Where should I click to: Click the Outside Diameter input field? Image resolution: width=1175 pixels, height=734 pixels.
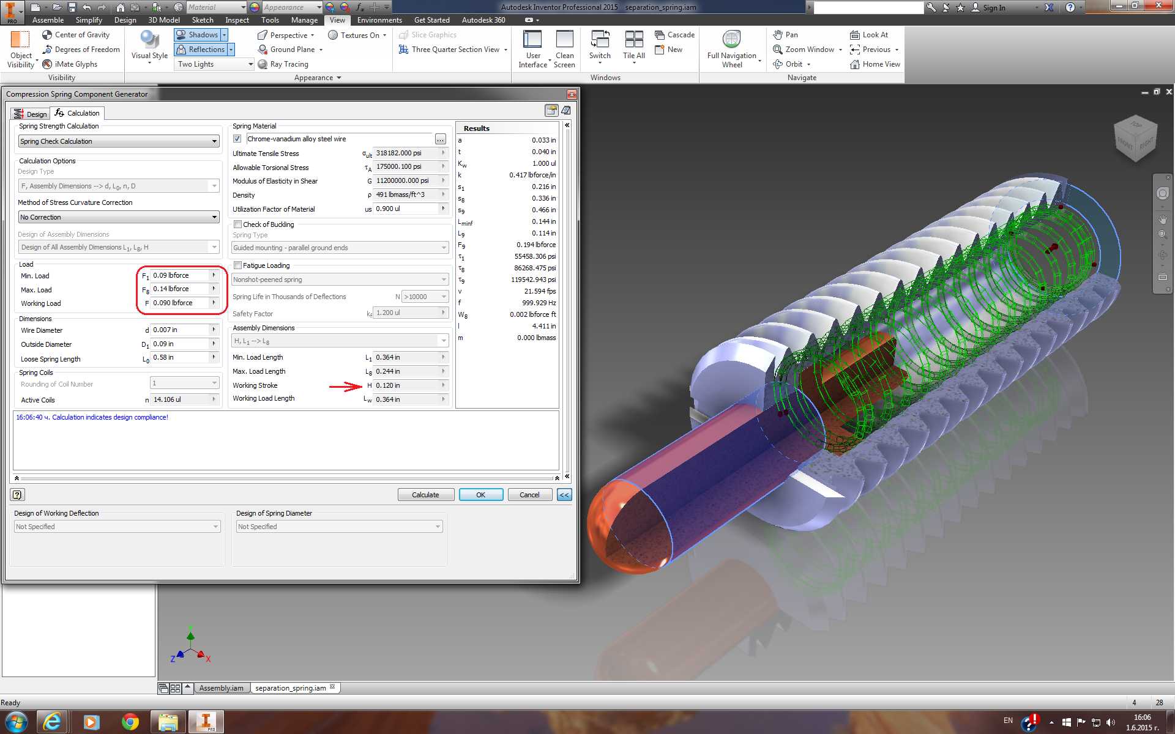point(180,344)
